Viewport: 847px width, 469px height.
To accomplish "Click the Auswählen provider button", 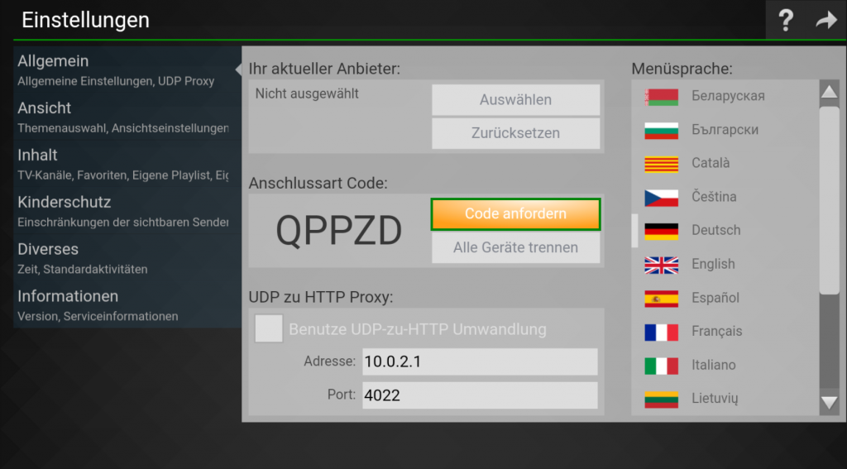I will 516,99.
